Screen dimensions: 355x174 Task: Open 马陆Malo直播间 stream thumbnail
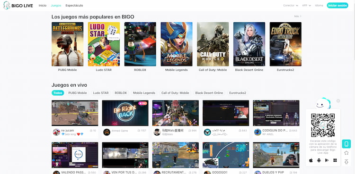pos(176,113)
